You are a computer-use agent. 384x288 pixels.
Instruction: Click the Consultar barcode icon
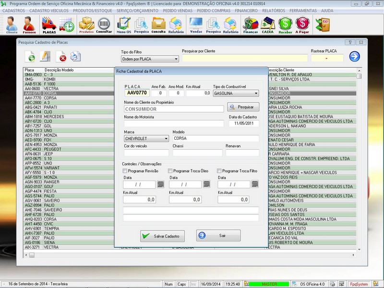coord(104,25)
